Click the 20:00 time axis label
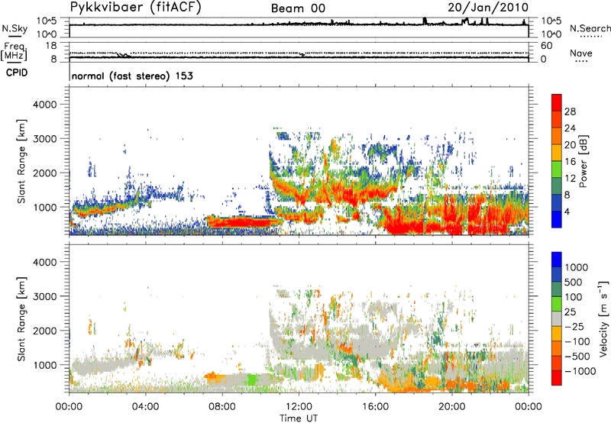This screenshot has width=611, height=423. 452,407
